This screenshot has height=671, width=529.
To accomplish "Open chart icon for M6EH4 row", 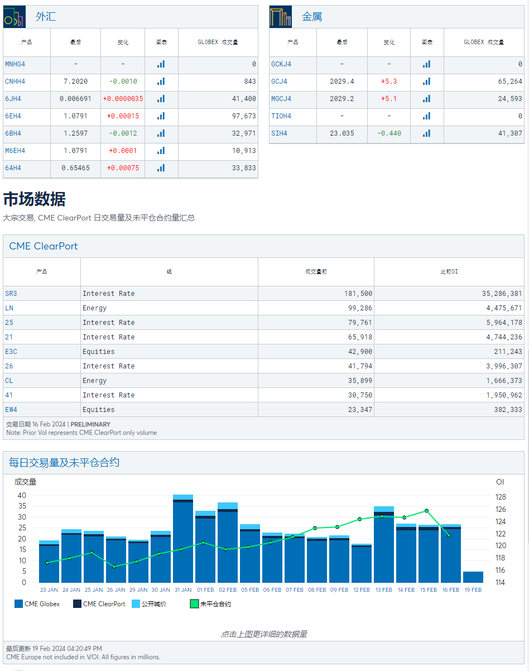I will (x=161, y=151).
